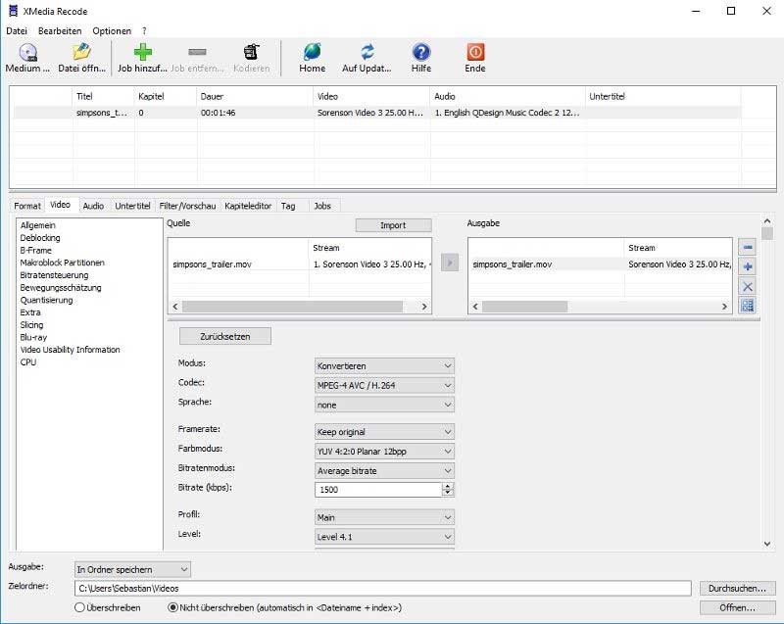Click the Durchsuchen button for Zielordner

pos(737,588)
